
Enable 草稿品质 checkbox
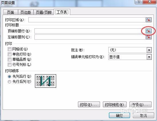[9, 59]
